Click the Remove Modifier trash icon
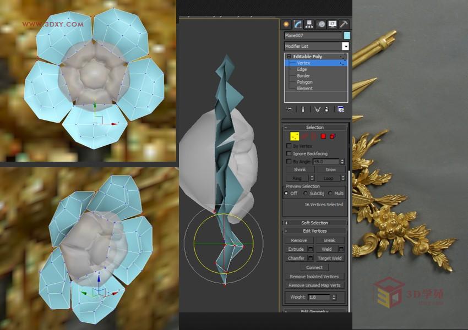 326,110
